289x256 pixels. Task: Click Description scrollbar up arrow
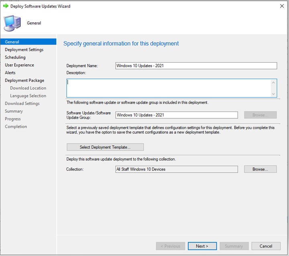273,83
